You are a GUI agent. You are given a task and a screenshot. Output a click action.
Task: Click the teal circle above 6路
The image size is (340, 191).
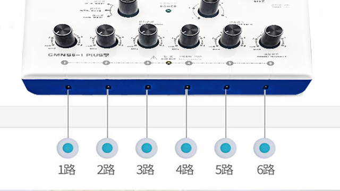click(265, 149)
